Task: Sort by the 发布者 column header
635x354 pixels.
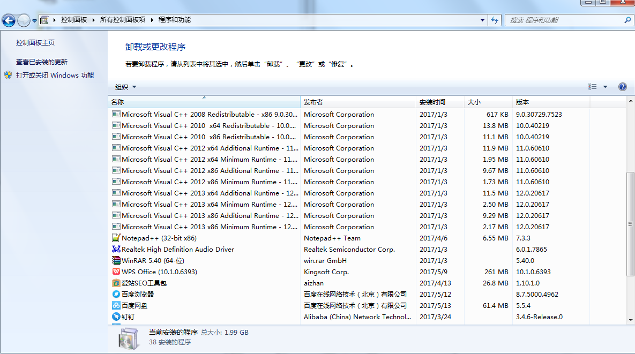Action: (x=358, y=102)
